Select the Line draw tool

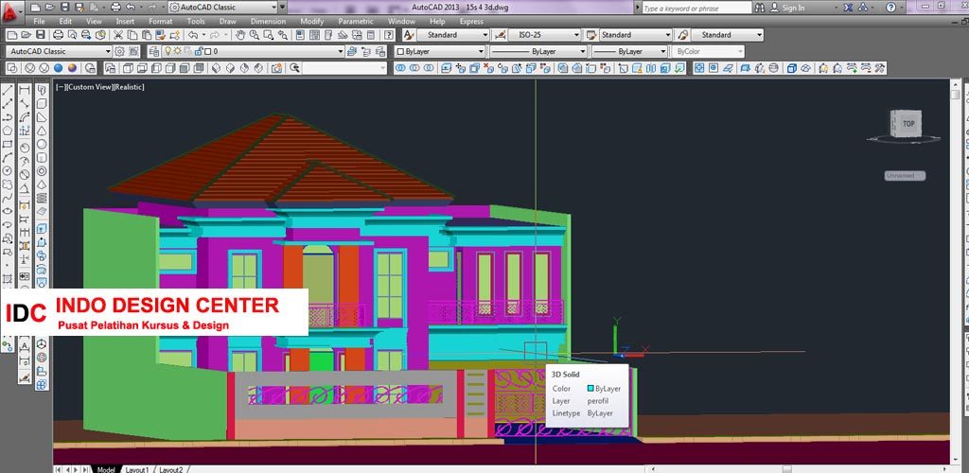coord(8,90)
